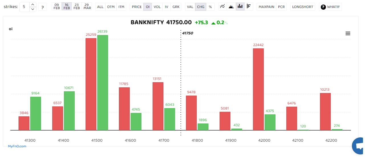Viewport: 365px width, 157px height.
Task: Switch data to OI
Action: pos(147,7)
